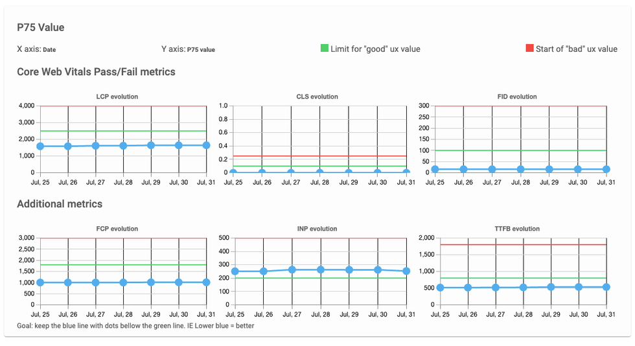Click the CLS data point on Jul 30
Screen dimensions: 635x346
(378, 173)
